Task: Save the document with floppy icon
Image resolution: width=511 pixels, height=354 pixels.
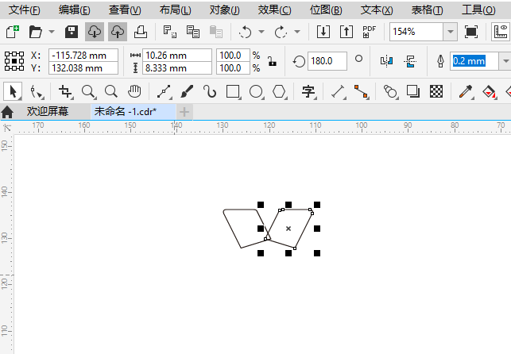Action: [x=72, y=32]
